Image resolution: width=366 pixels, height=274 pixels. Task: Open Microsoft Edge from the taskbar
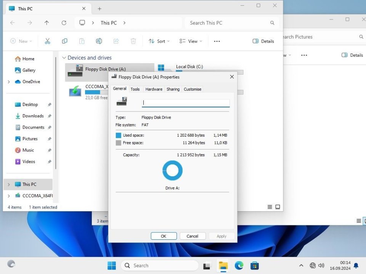click(239, 266)
